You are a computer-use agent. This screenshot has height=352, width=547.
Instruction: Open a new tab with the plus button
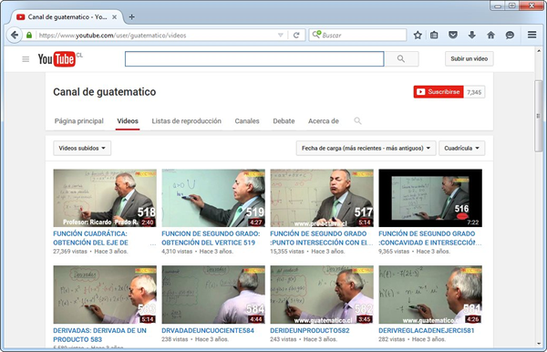(x=131, y=16)
